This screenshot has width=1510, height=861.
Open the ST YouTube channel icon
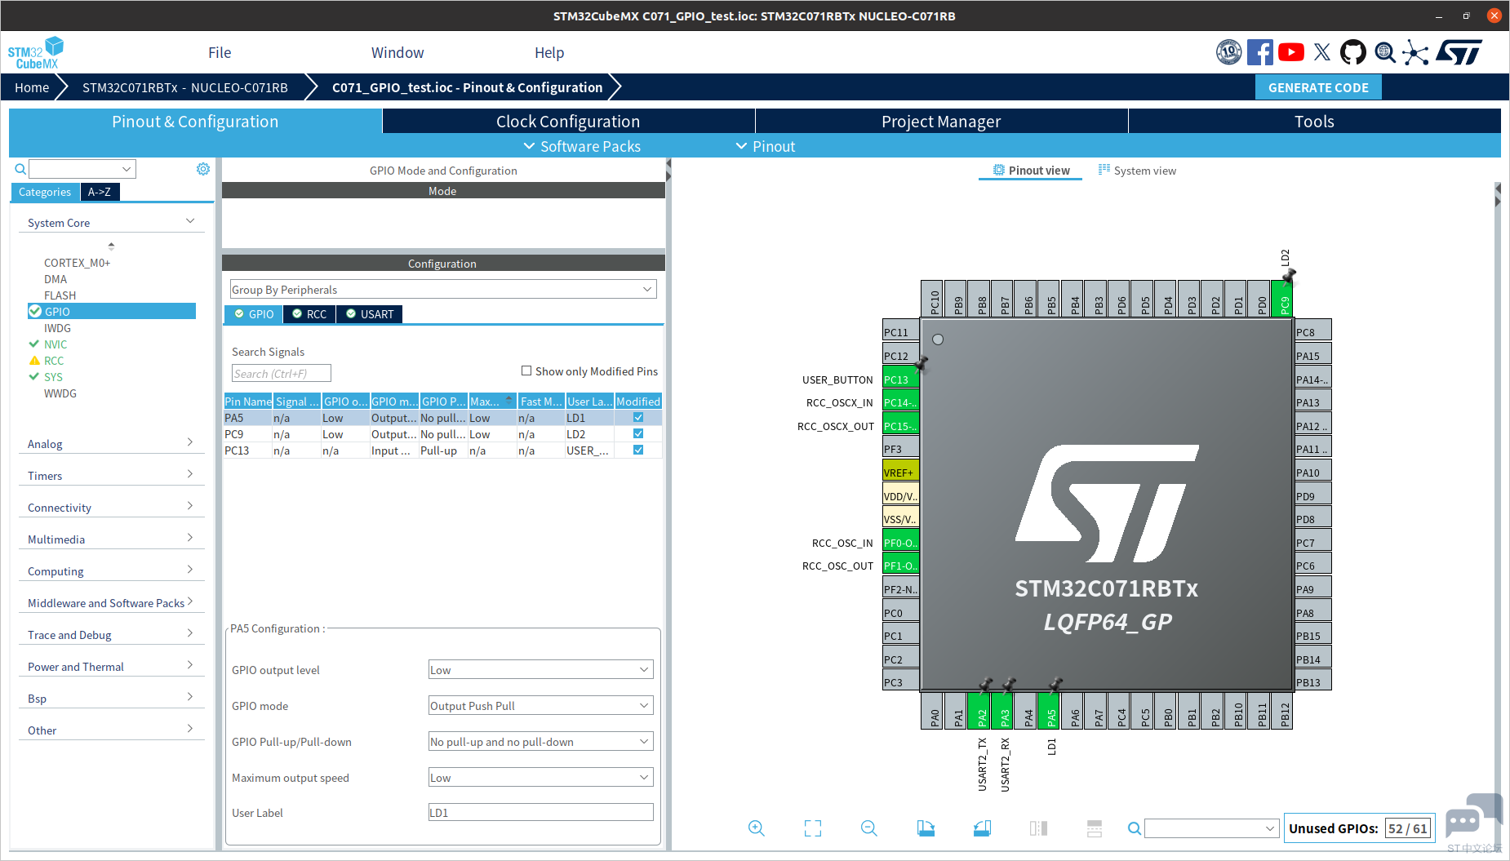[1290, 52]
